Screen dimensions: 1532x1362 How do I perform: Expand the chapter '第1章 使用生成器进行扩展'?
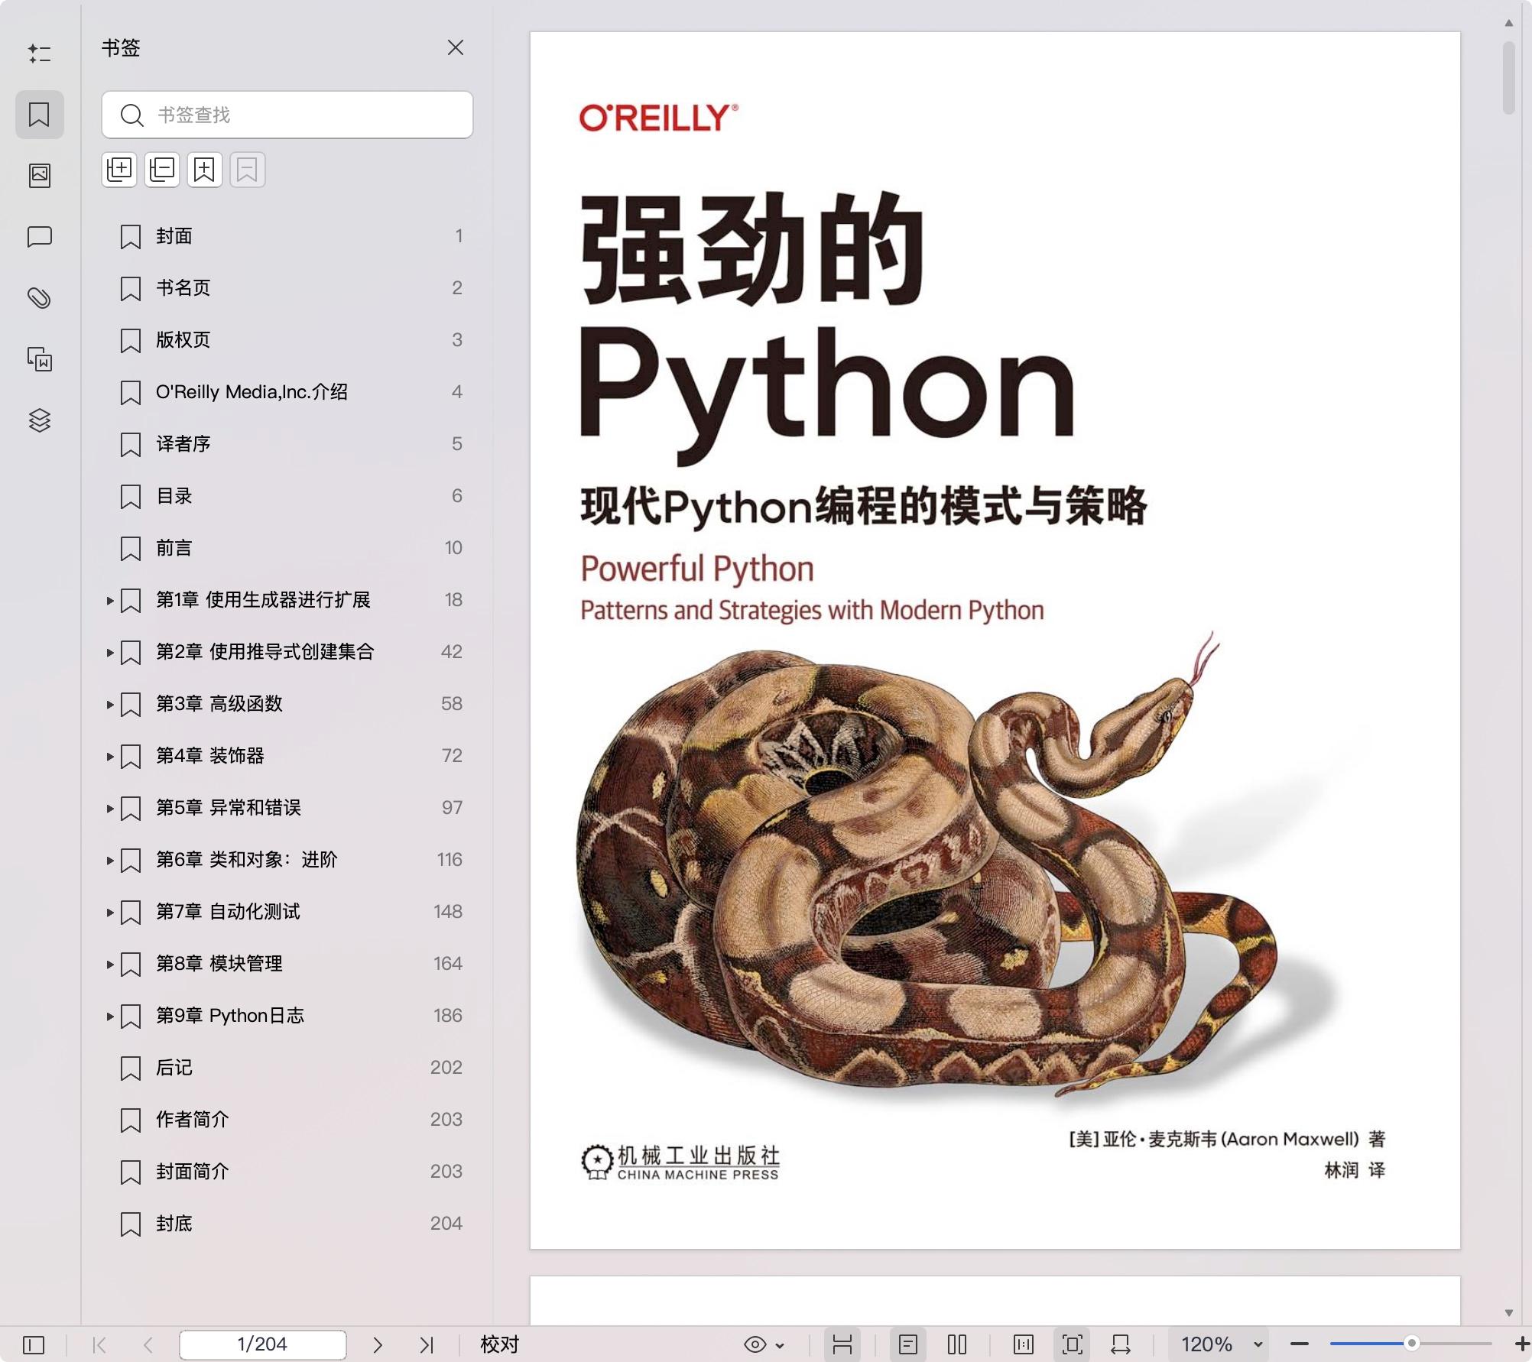coord(109,601)
